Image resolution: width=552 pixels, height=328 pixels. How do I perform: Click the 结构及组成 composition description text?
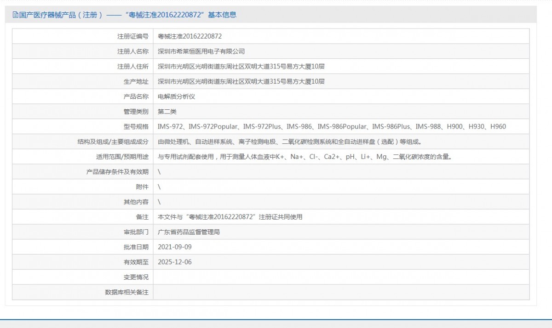(x=290, y=142)
